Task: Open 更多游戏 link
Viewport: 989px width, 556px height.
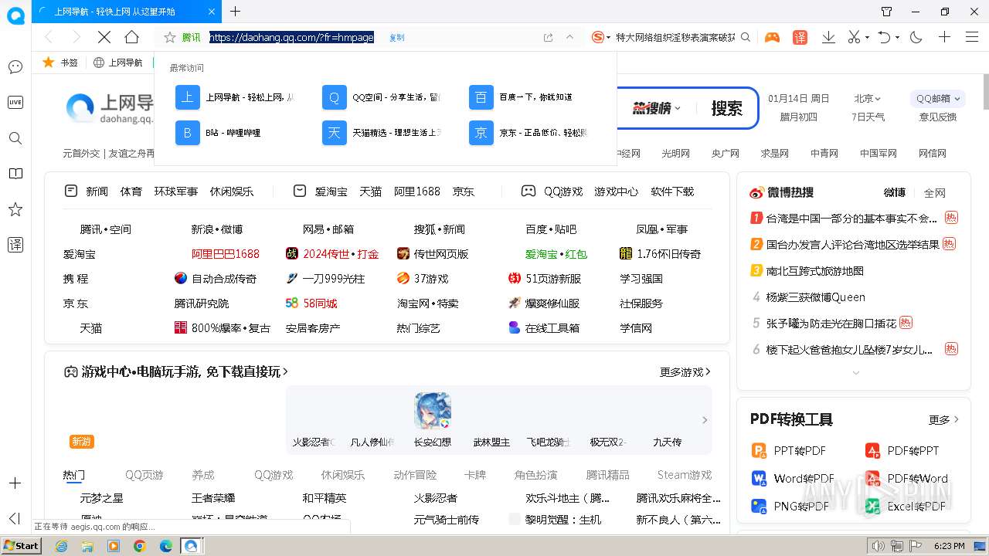Action: (x=685, y=372)
